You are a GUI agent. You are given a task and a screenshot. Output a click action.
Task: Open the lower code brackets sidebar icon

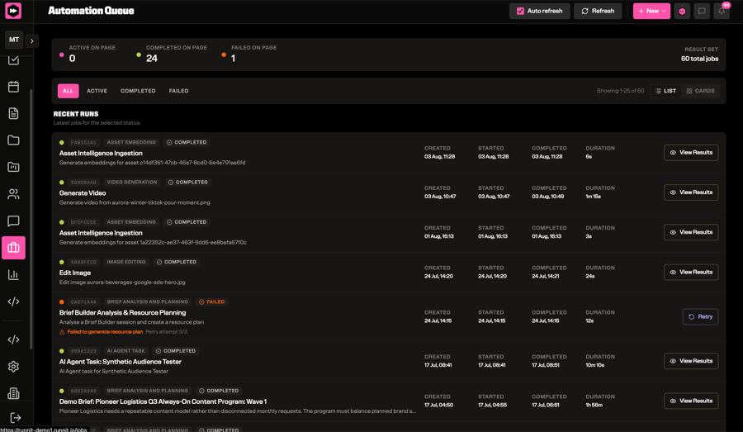(13, 339)
